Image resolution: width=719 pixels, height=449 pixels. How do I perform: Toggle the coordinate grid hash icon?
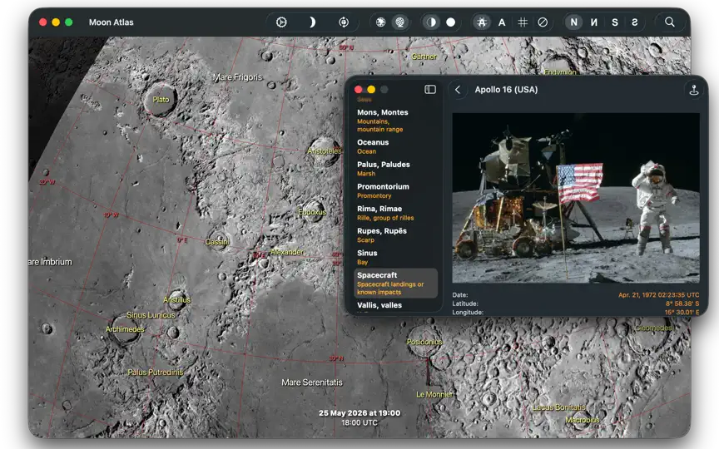523,22
